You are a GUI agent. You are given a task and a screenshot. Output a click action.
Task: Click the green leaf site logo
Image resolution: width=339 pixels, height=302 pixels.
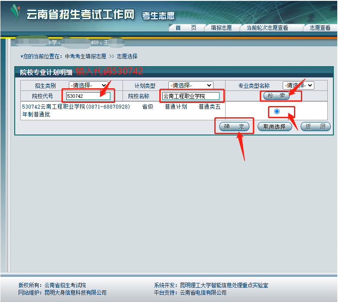pyautogui.click(x=16, y=13)
